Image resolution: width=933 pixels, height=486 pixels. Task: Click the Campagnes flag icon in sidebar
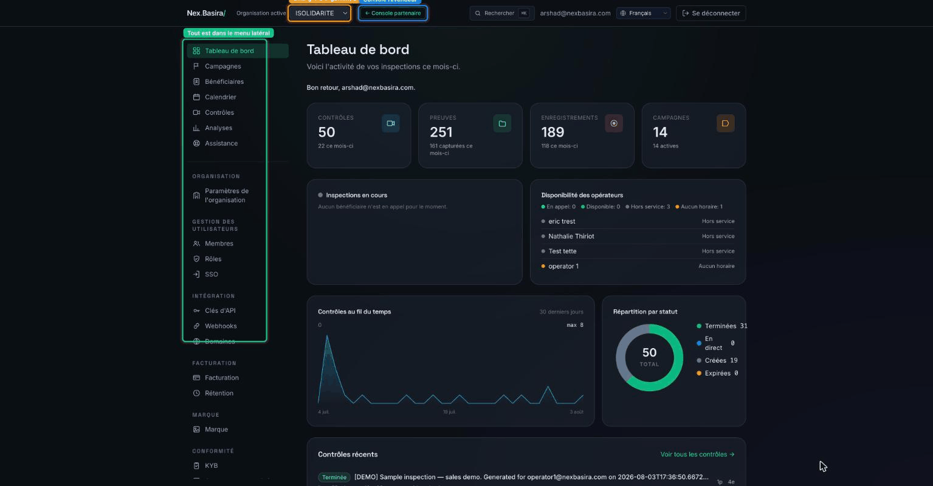click(196, 66)
